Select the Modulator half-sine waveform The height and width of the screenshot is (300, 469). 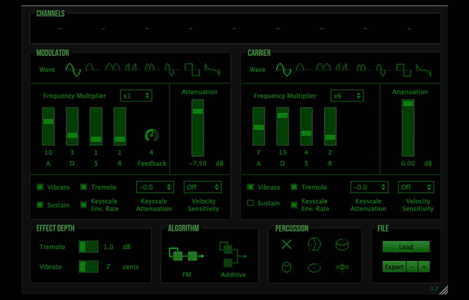93,68
